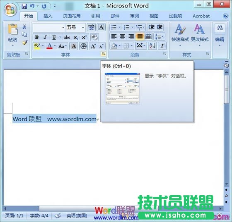Image resolution: width=232 pixels, height=222 pixels.
Task: Save the document from Quick Access toolbar
Action: (x=24, y=6)
